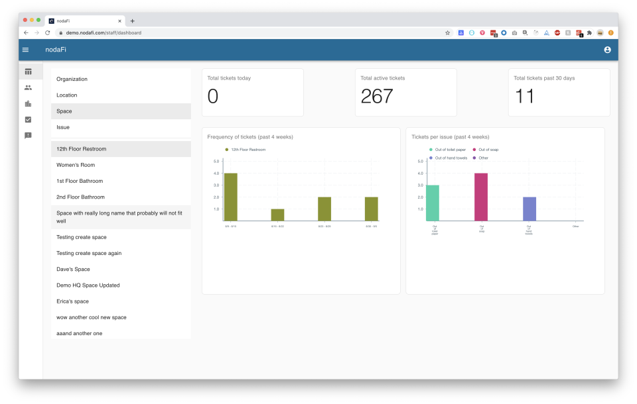Click the browser address bar
The image size is (637, 404).
coord(252,32)
